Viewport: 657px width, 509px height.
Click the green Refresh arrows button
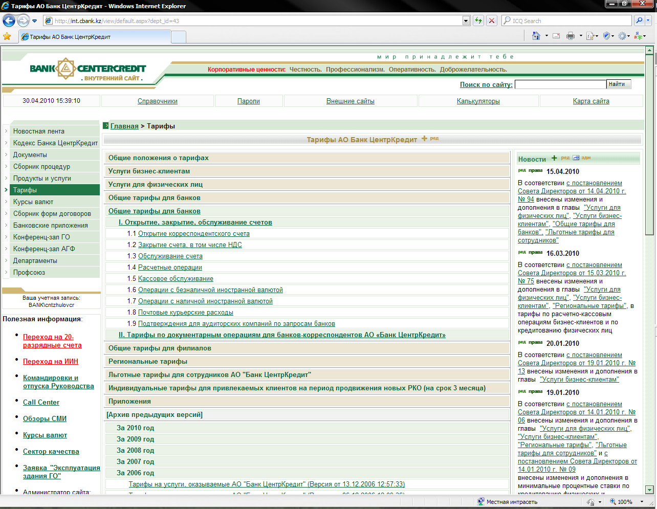[x=478, y=20]
